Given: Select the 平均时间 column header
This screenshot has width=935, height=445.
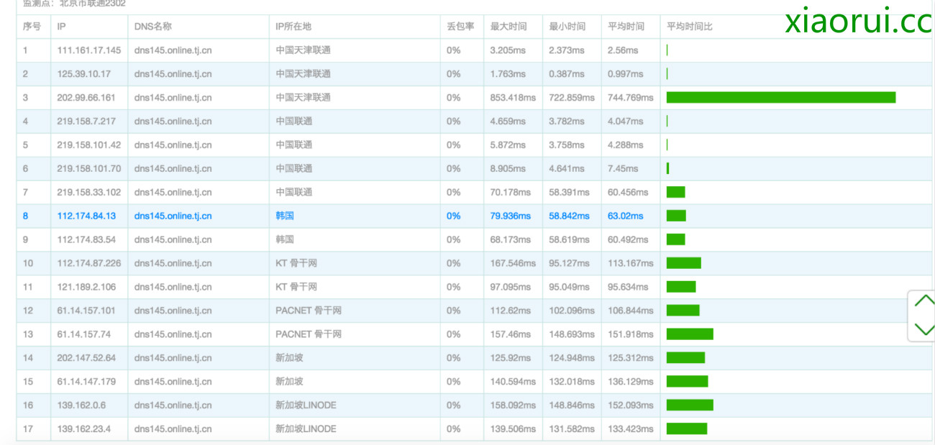Looking at the screenshot, I should click(626, 27).
